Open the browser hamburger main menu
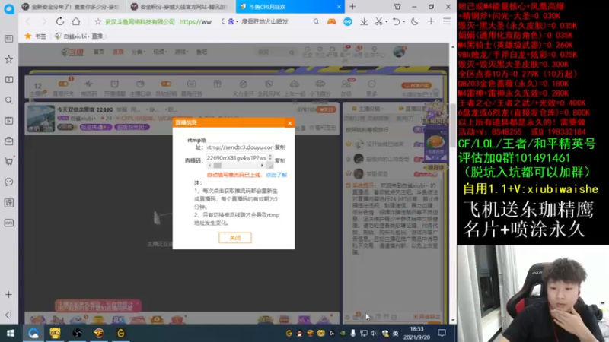 point(447,22)
